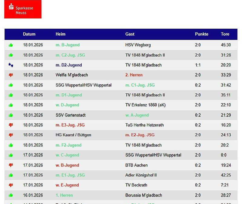242x204 pixels.
Task: Click the 1. Herren team link
Action: point(64,195)
